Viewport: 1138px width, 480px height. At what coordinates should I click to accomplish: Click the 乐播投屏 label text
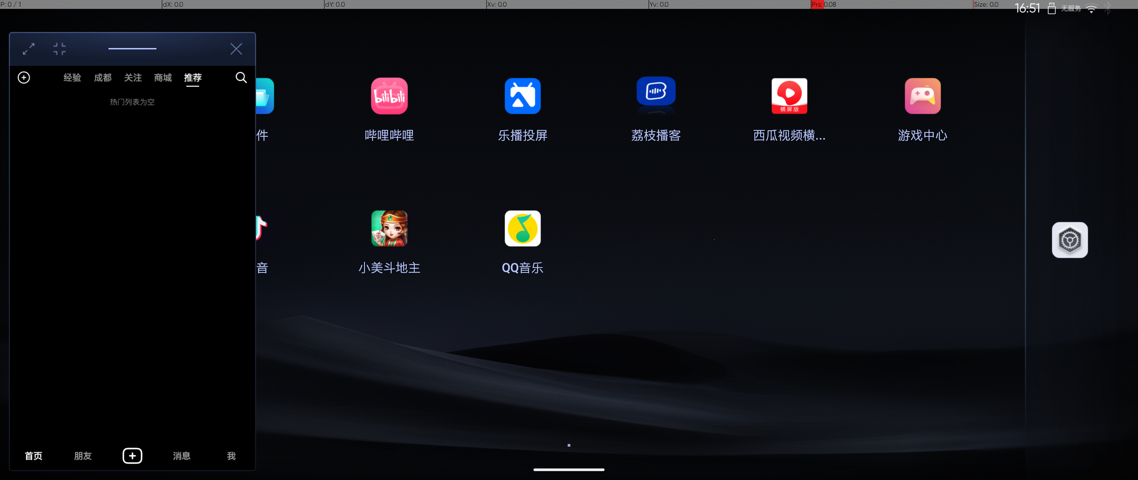coord(523,135)
